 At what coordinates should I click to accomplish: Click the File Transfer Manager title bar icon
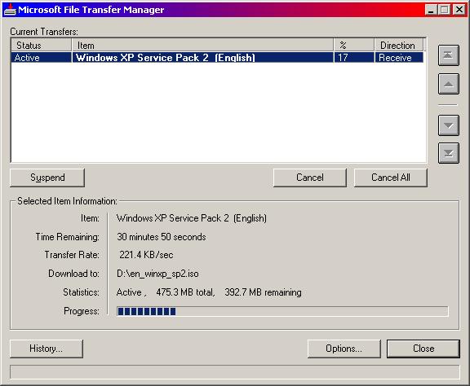(10, 10)
